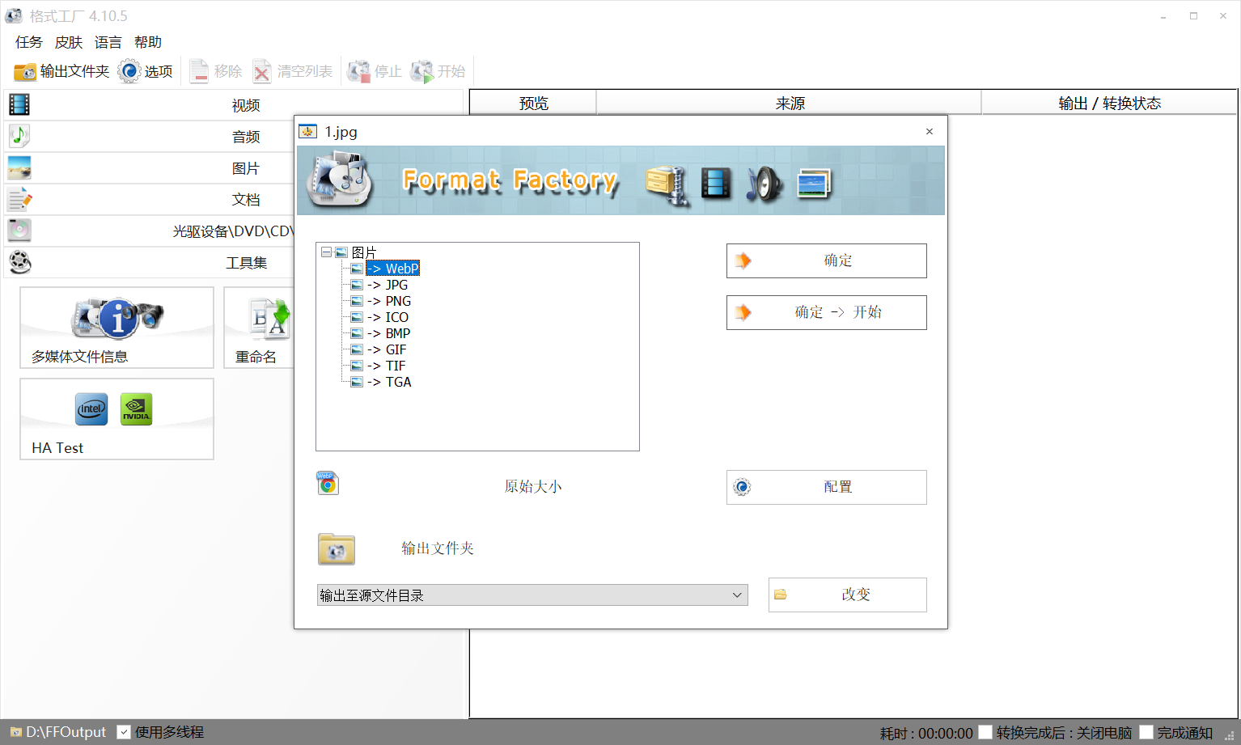Enable 转换完成后 关闭电脑 checkbox
This screenshot has width=1241, height=745.
coord(985,732)
